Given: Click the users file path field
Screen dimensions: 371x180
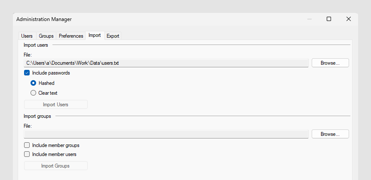Looking at the screenshot, I should point(166,63).
